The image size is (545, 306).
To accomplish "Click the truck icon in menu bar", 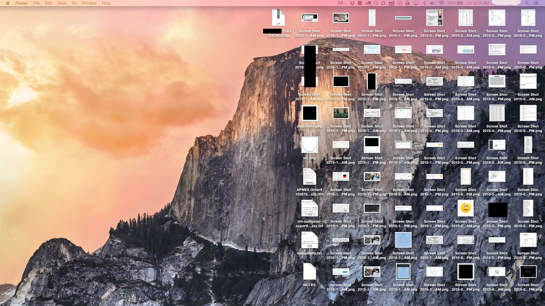I will coord(368,3).
